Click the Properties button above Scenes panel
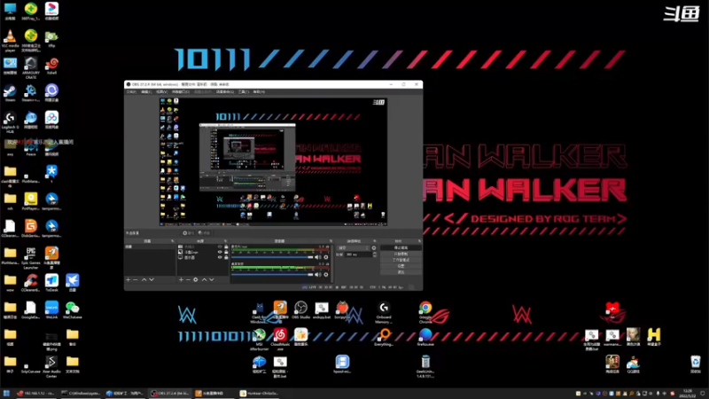This screenshot has width=709, height=399. click(x=188, y=233)
